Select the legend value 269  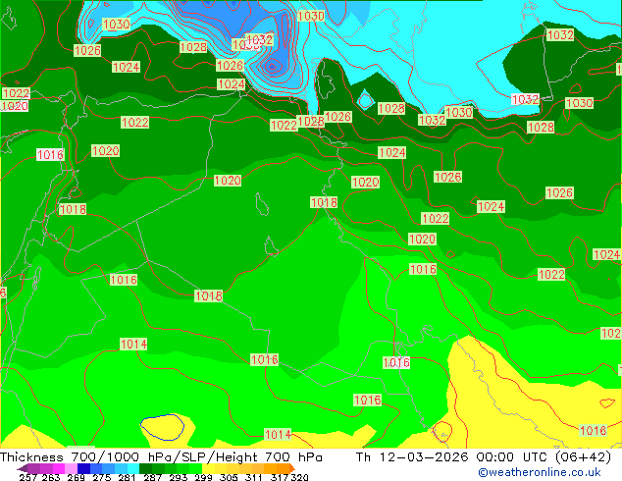click(77, 477)
